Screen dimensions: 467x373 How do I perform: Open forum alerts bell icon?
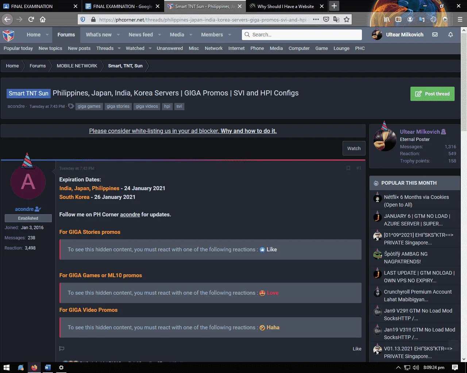click(451, 35)
